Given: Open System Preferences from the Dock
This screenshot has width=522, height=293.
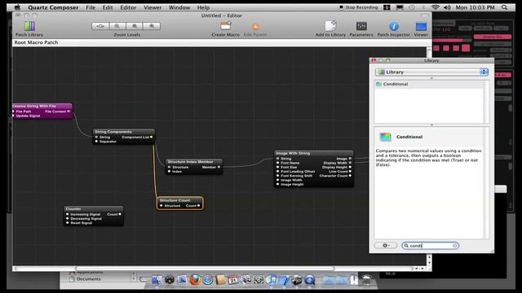Looking at the screenshot, I should pos(259,280).
